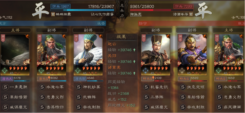
Task: Select the 防守 side banner
Action: point(192,24)
